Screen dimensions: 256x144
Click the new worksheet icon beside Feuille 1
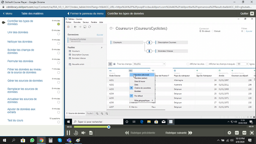coord(97,114)
